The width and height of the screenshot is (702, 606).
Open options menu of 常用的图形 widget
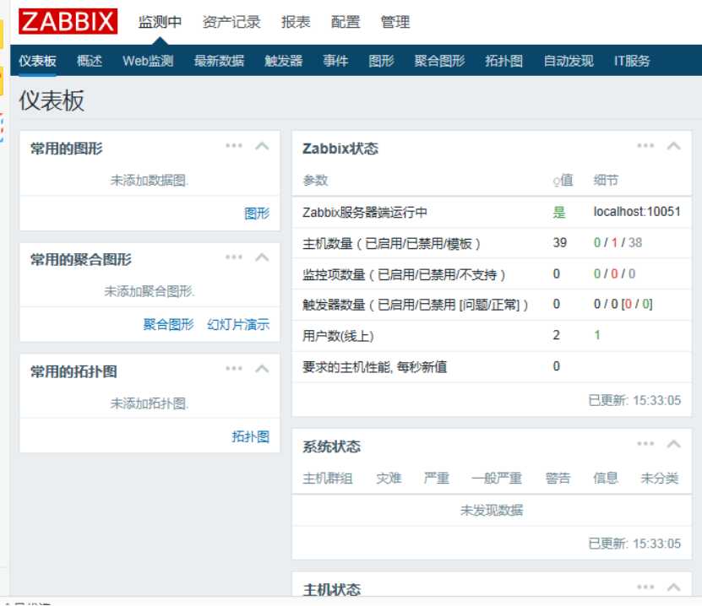[x=234, y=146]
